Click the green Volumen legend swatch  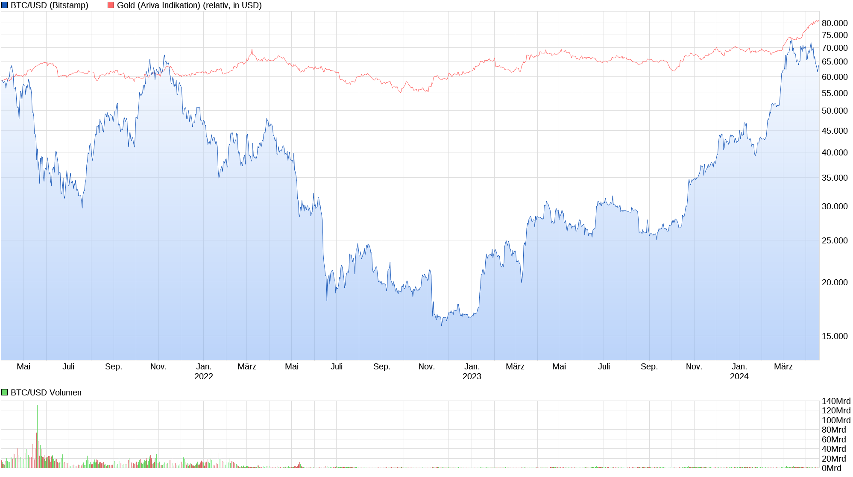pyautogui.click(x=5, y=392)
